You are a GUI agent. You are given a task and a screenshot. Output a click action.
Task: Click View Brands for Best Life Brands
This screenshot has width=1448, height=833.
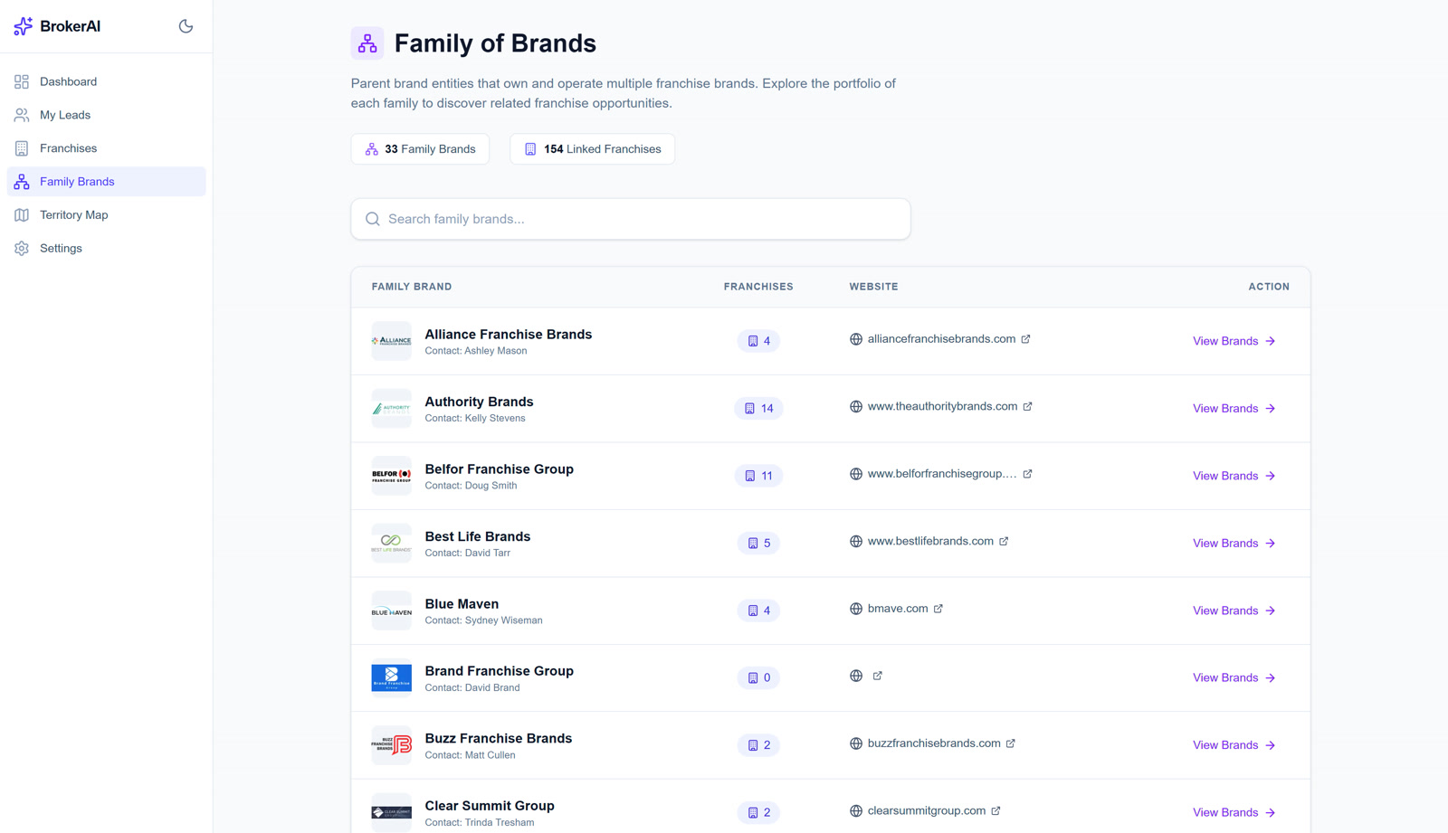[x=1233, y=544]
